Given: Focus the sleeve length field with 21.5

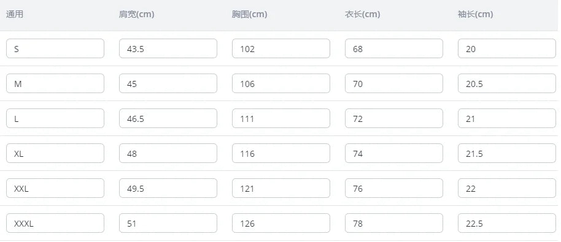Looking at the screenshot, I should pos(507,154).
